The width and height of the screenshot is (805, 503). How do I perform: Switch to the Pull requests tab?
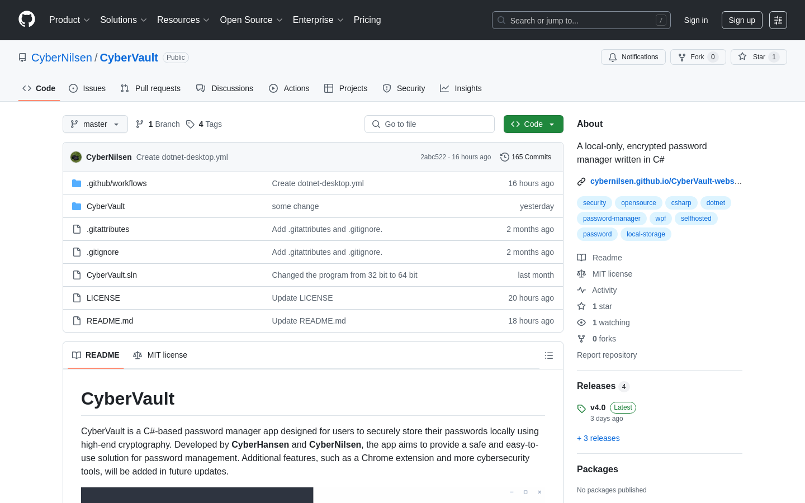coord(150,88)
